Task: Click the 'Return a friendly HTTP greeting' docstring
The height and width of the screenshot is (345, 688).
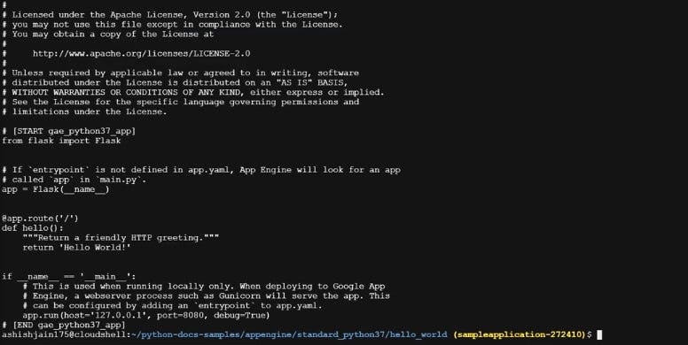Action: click(x=121, y=237)
